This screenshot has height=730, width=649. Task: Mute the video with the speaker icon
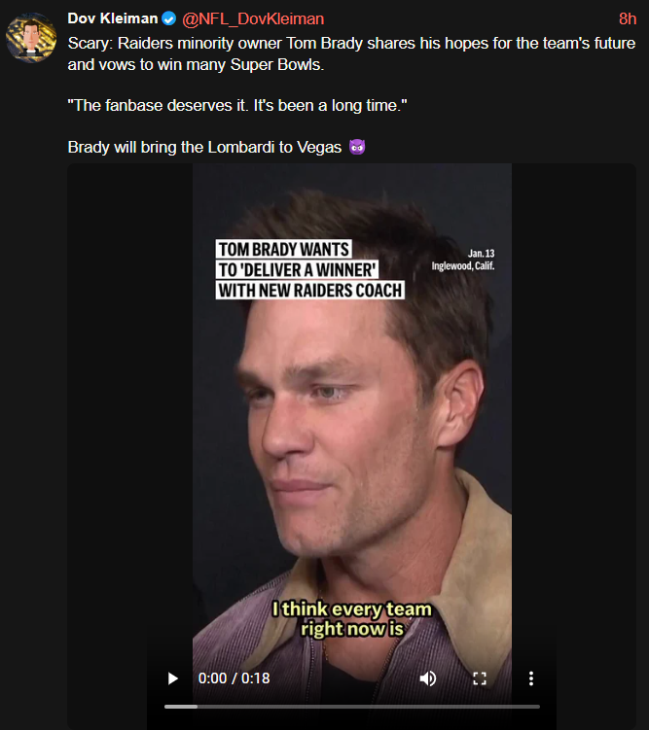(428, 678)
